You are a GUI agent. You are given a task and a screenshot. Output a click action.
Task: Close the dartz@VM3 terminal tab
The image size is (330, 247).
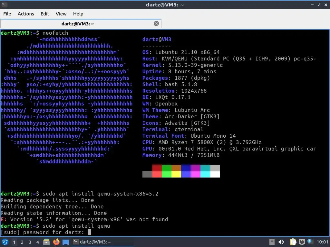pyautogui.click(x=156, y=23)
